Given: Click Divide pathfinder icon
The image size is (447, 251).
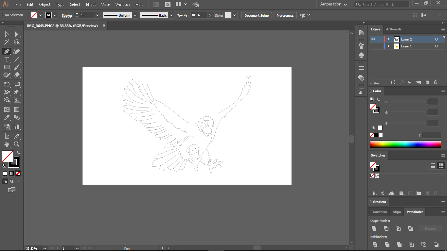Looking at the screenshot, I should [x=375, y=244].
